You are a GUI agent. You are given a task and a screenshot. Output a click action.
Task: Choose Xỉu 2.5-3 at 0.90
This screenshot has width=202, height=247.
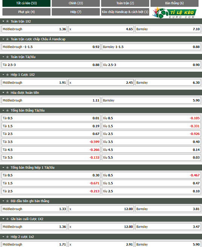click(x=151, y=65)
